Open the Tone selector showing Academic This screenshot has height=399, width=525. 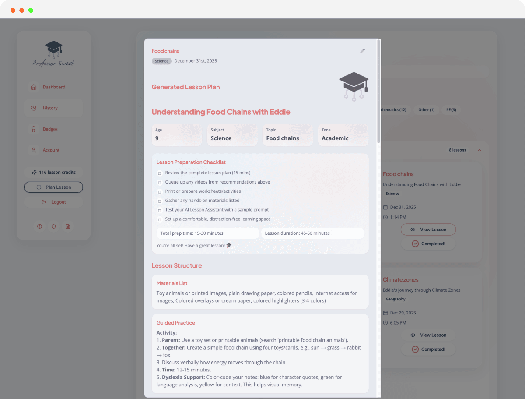343,135
